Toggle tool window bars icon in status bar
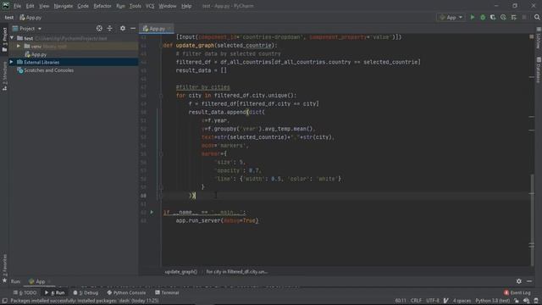The width and height of the screenshot is (542, 305). pos(5,301)
